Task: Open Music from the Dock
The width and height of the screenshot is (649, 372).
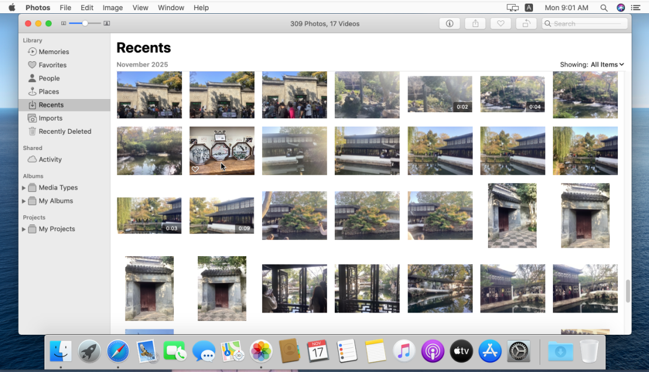Action: [x=404, y=352]
